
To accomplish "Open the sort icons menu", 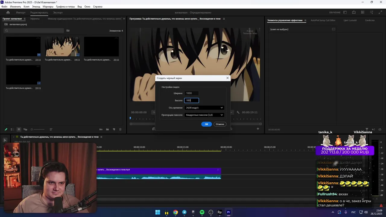I will tap(51, 129).
